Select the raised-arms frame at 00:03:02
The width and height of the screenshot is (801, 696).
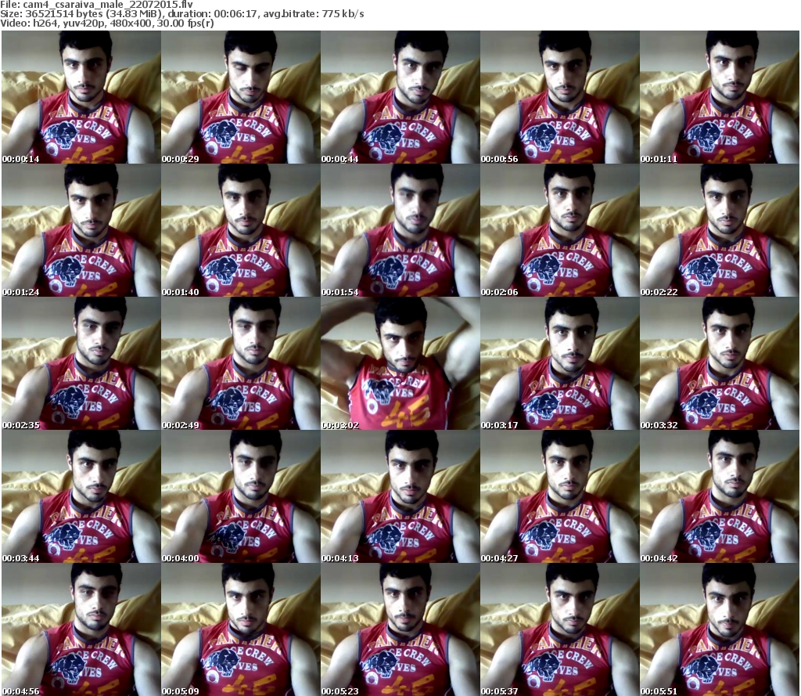pos(400,363)
